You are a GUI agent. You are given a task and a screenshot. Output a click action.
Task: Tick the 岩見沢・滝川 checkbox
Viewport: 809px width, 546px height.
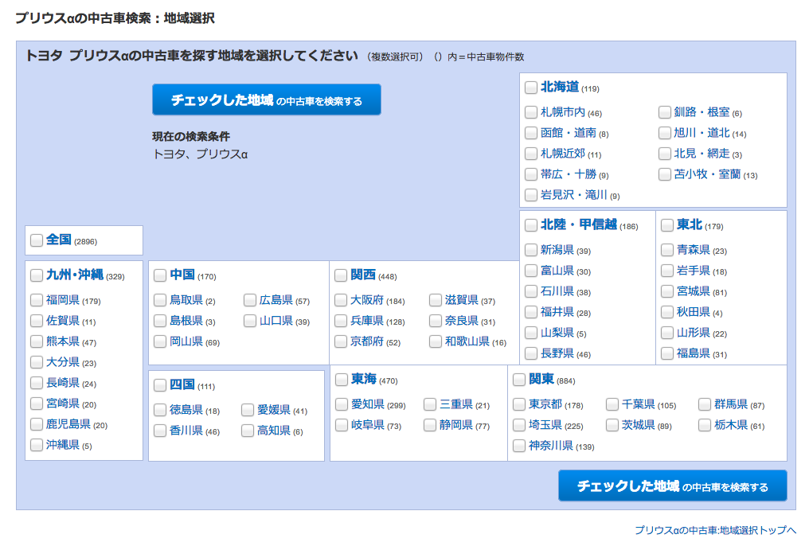(531, 195)
